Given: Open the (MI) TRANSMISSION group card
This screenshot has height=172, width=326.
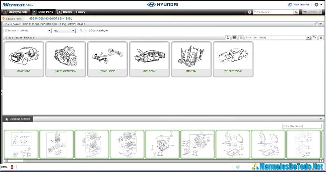Looking at the screenshot, I should [x=66, y=59].
